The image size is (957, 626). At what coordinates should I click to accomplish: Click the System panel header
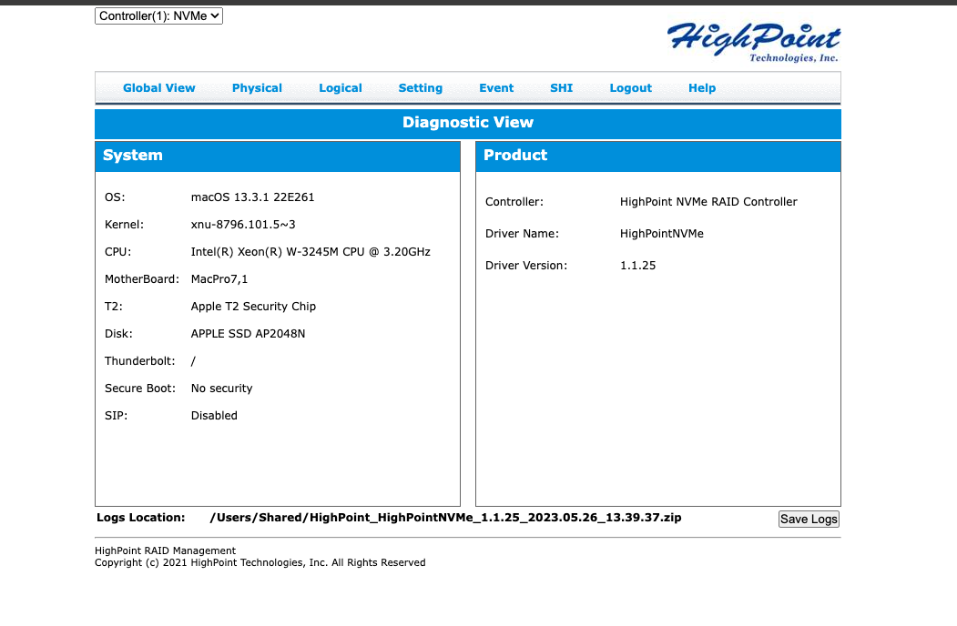point(278,156)
